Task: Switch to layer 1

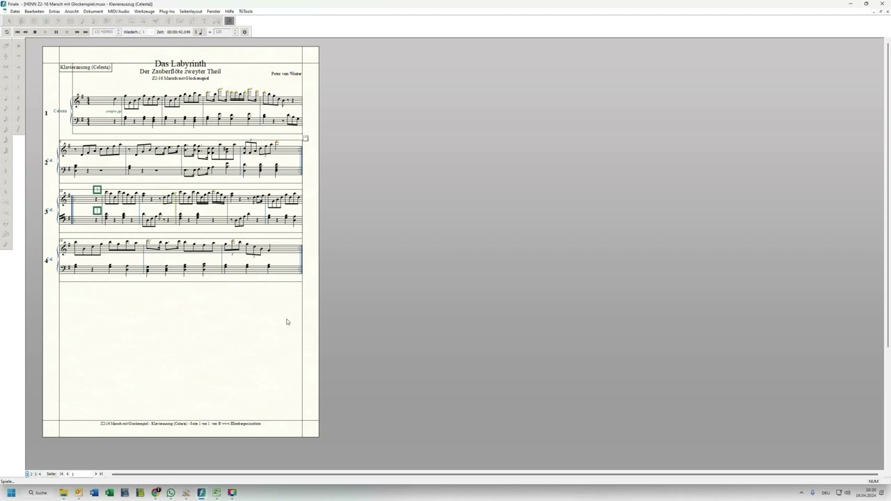Action: [x=27, y=474]
